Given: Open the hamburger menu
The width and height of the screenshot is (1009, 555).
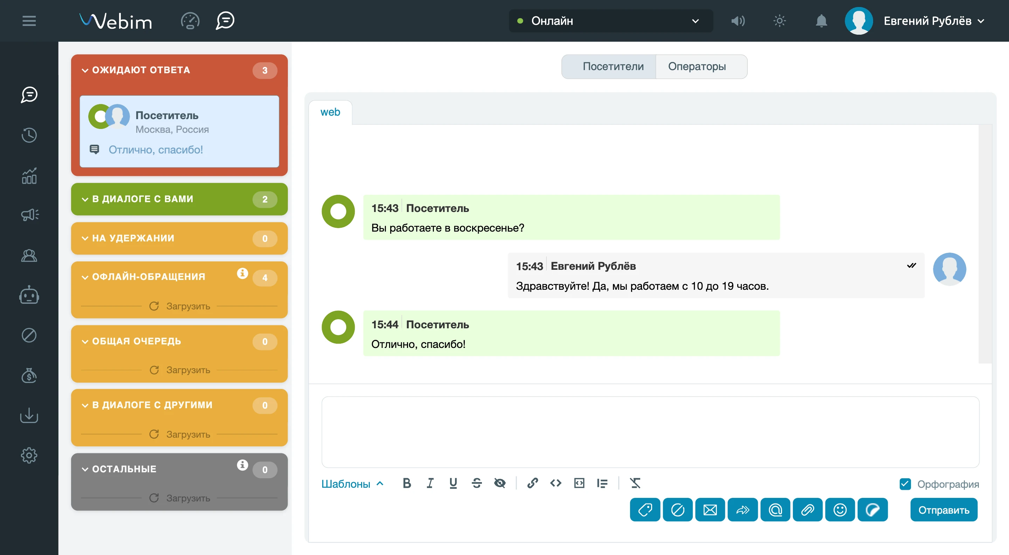Looking at the screenshot, I should (29, 21).
